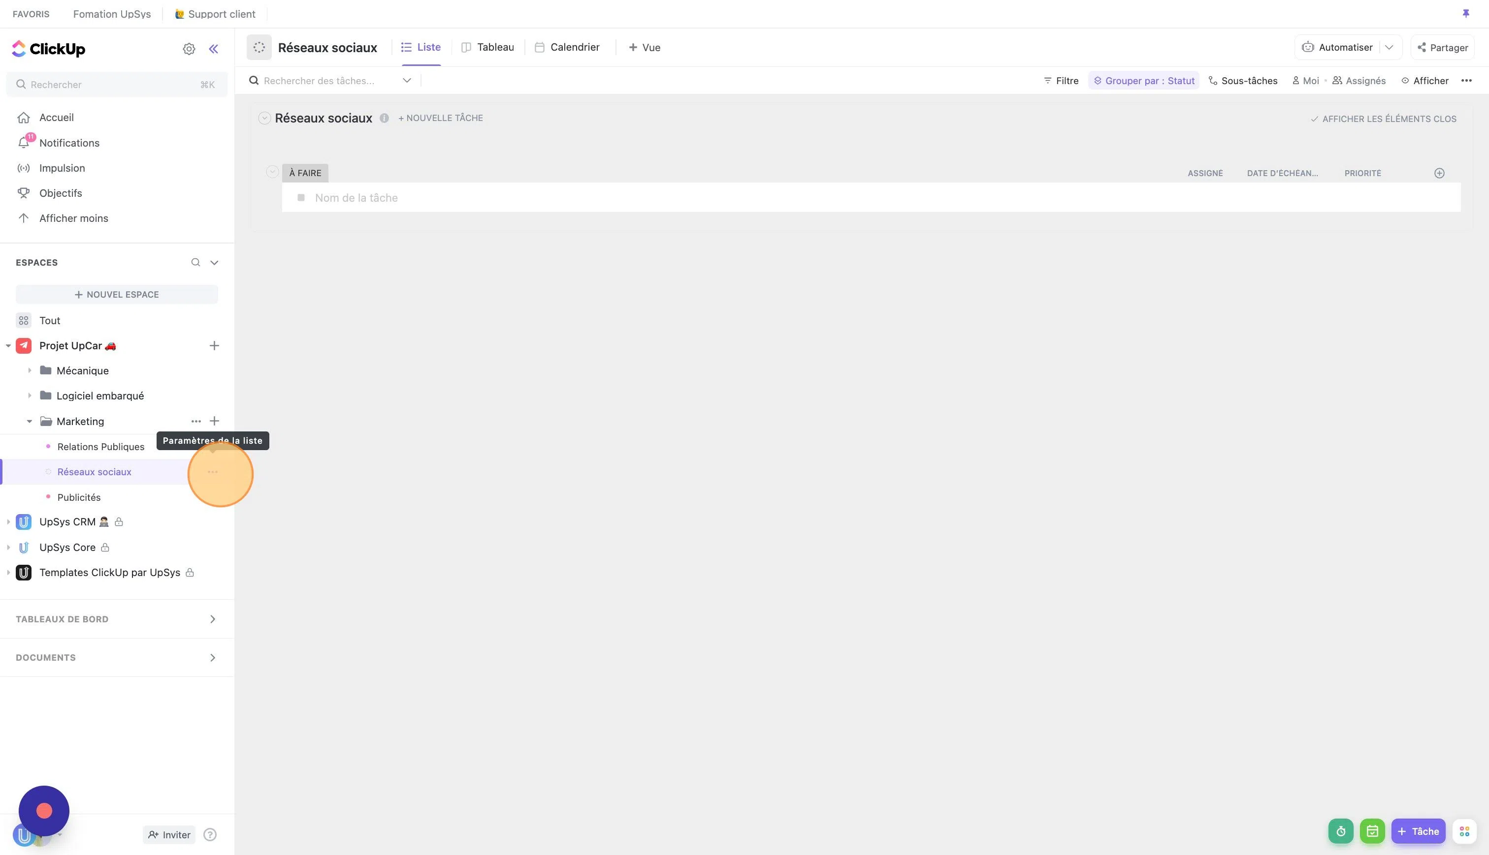Click the Notifications bell icon

pyautogui.click(x=23, y=143)
